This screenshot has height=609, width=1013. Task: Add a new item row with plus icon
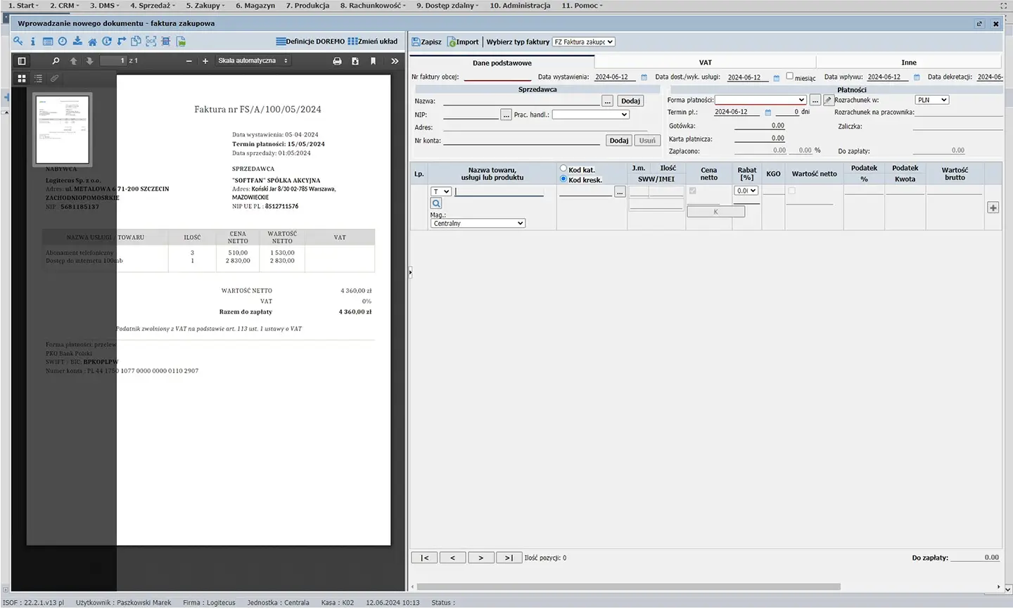click(x=993, y=207)
